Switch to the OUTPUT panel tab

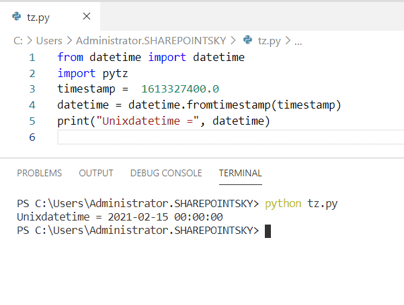[x=96, y=173]
